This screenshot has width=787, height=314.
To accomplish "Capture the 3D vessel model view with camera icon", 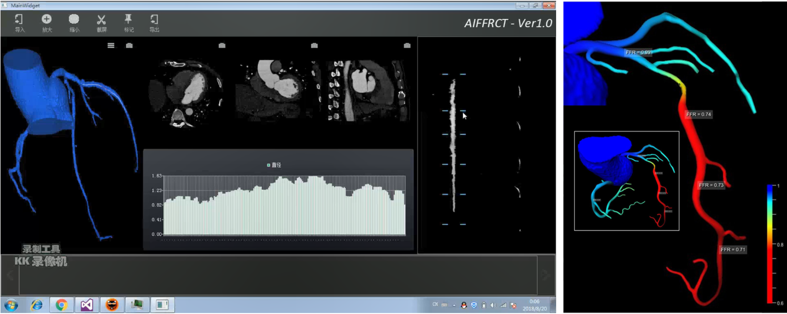I will pyautogui.click(x=129, y=45).
